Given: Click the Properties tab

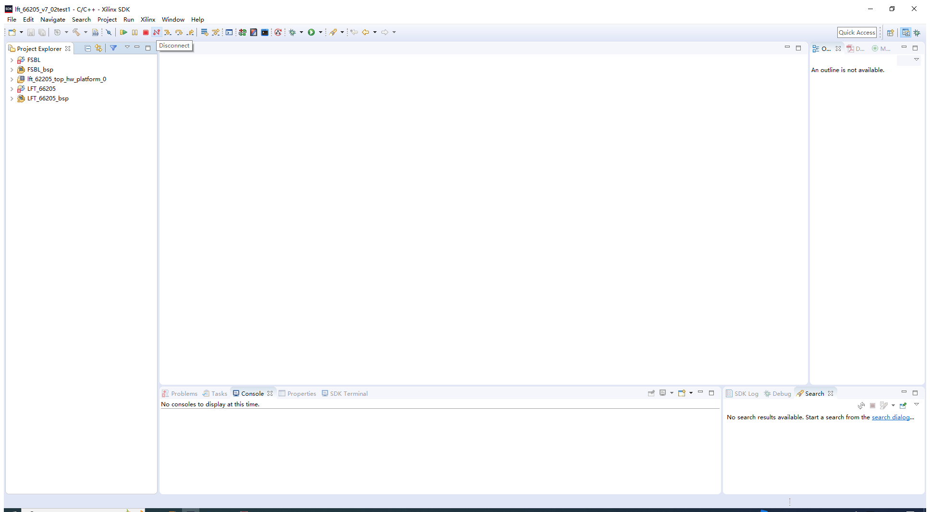Looking at the screenshot, I should coord(297,393).
